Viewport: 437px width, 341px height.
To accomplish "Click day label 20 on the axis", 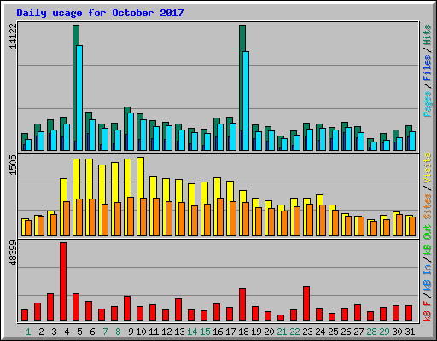I will coord(269,332).
